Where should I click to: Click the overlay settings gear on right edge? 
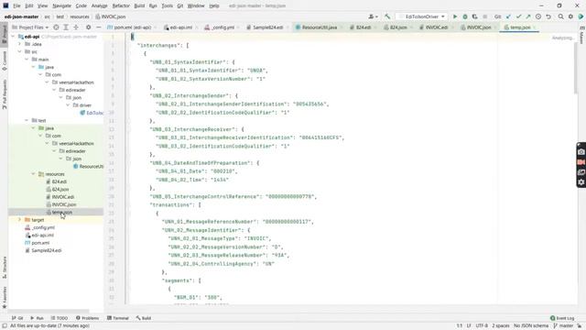[x=581, y=182]
